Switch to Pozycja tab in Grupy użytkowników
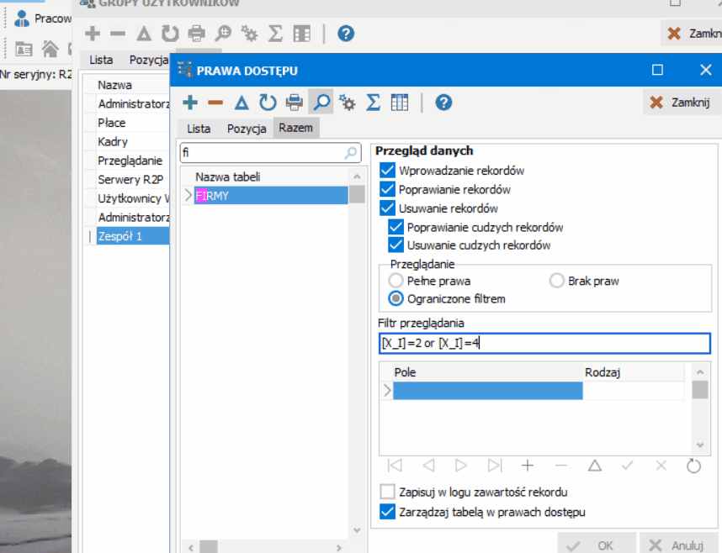The width and height of the screenshot is (722, 553). 148,60
